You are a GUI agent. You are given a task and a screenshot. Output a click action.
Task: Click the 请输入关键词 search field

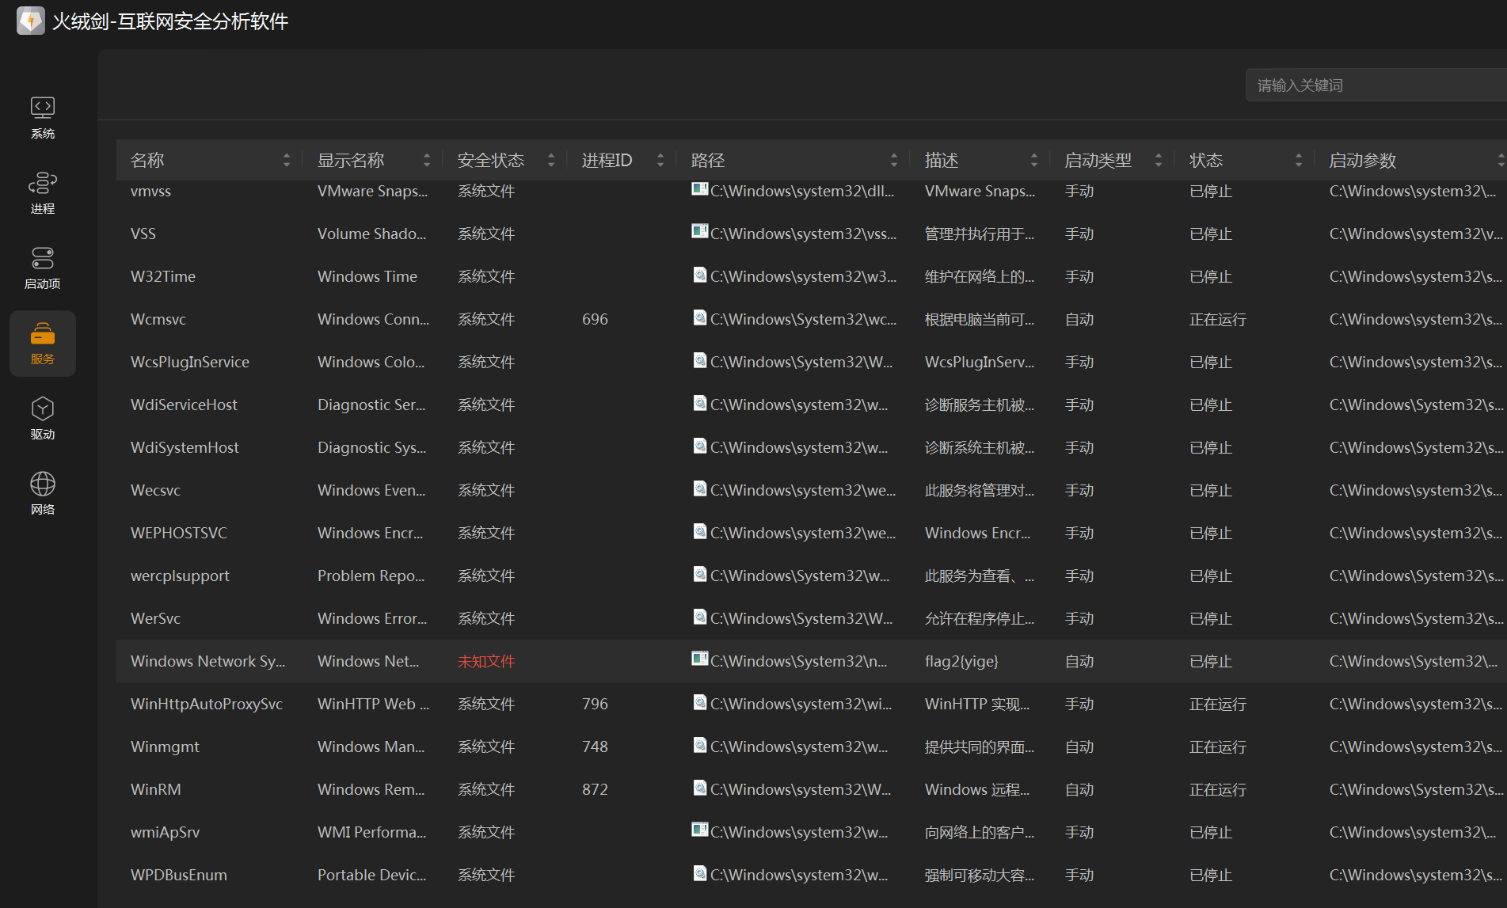(1374, 85)
